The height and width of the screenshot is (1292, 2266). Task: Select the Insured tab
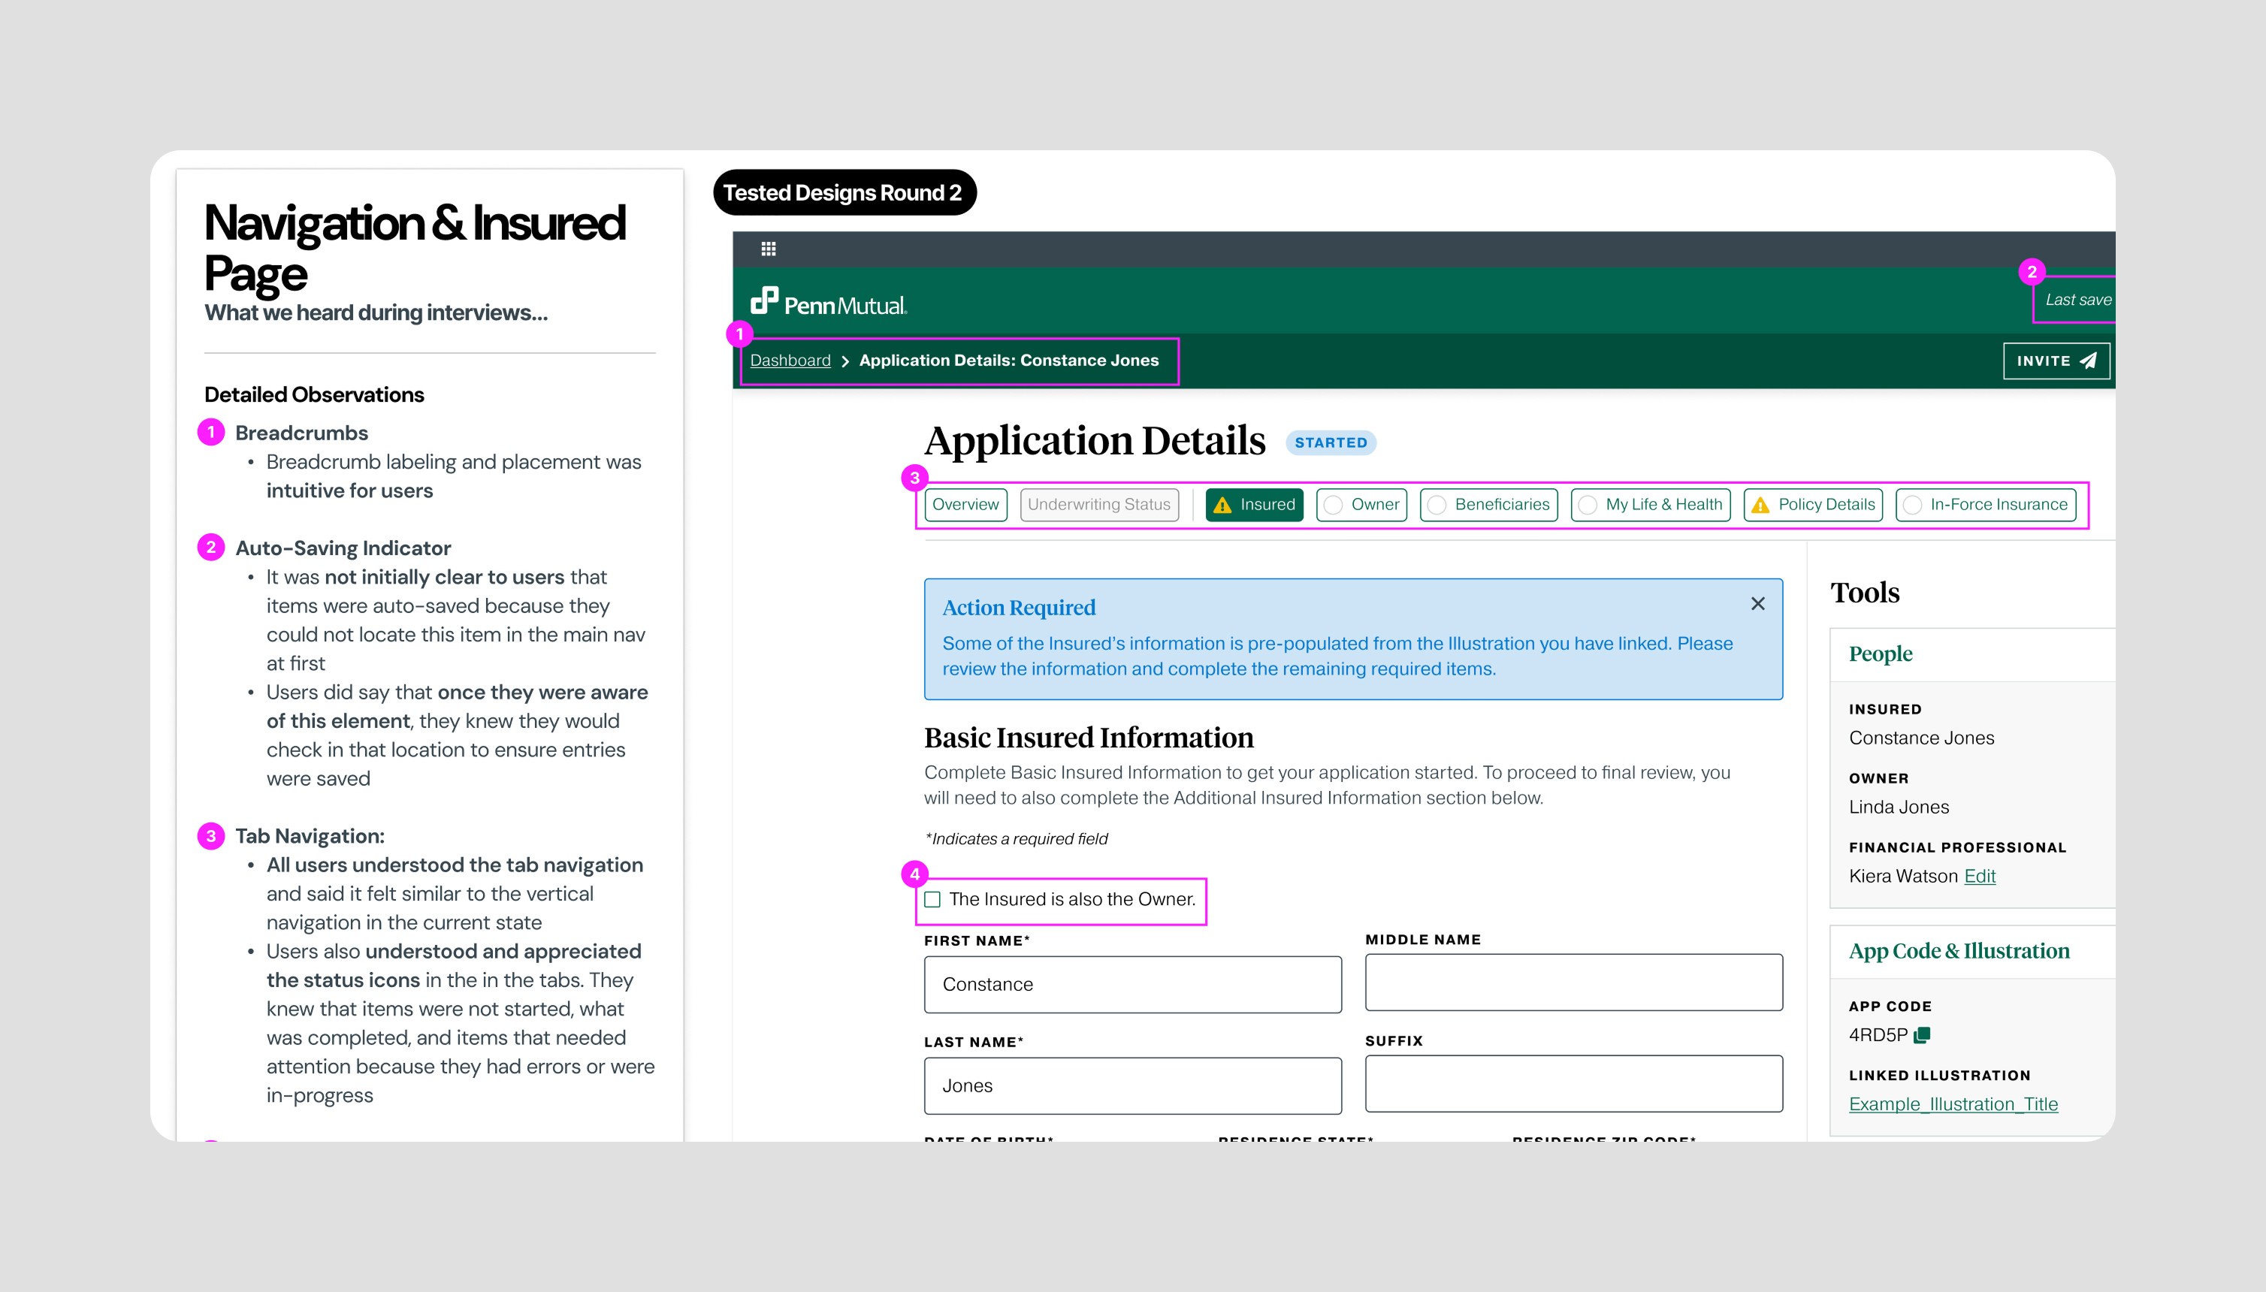click(1254, 505)
